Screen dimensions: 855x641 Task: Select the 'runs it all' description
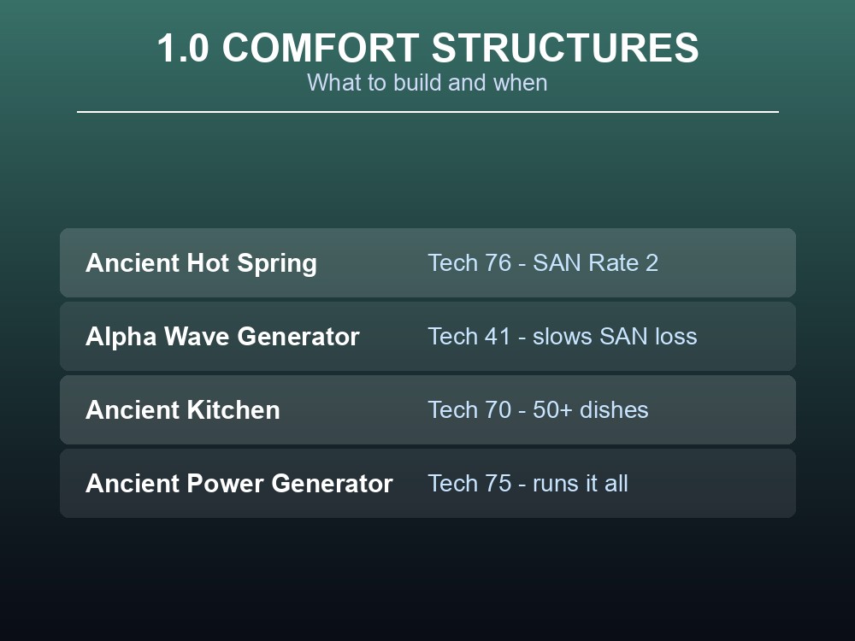pyautogui.click(x=581, y=484)
